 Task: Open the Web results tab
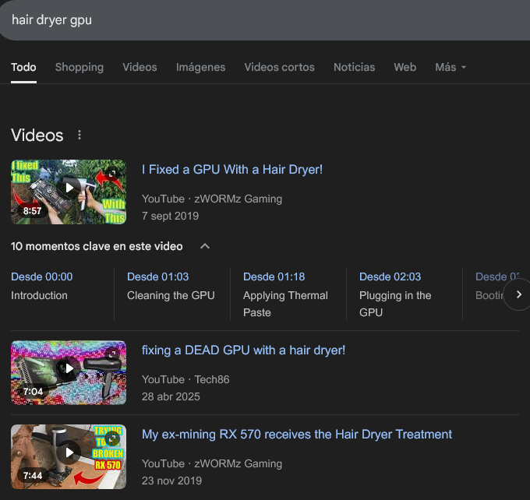click(405, 67)
